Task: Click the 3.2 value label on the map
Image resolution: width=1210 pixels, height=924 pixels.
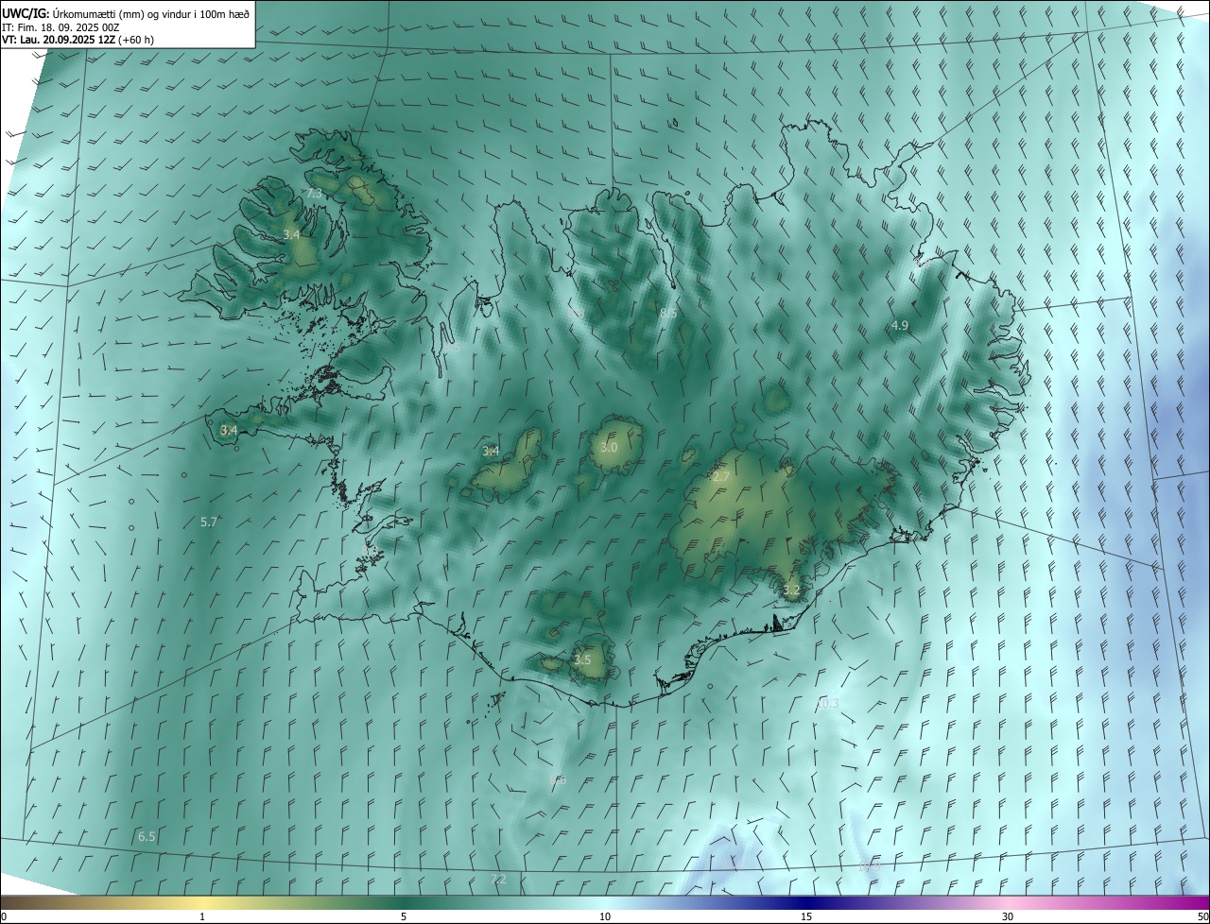Action: coord(791,590)
